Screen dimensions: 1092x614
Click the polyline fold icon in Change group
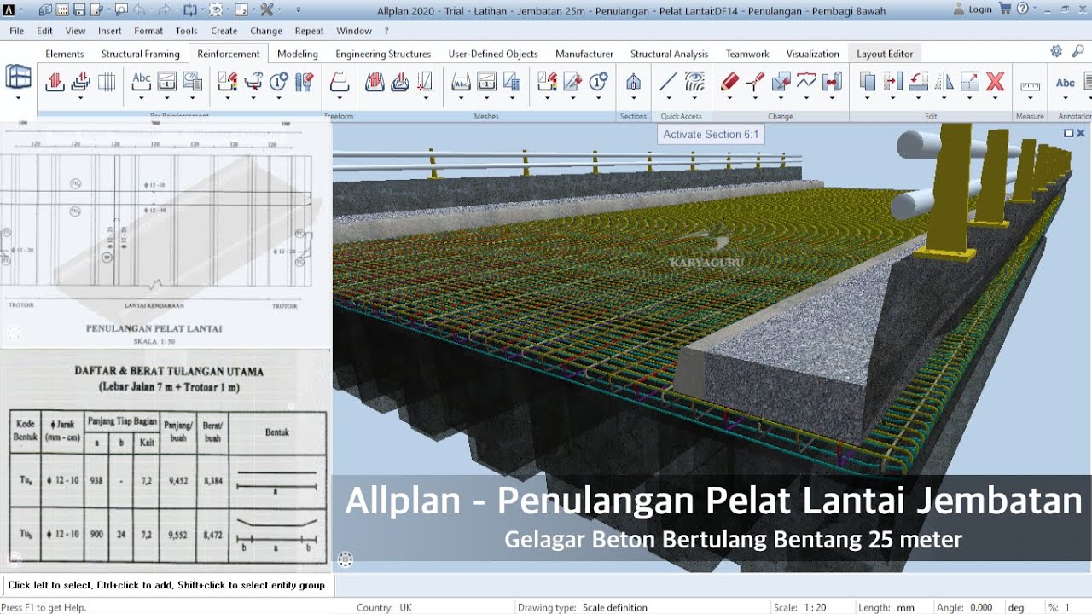pyautogui.click(x=806, y=82)
